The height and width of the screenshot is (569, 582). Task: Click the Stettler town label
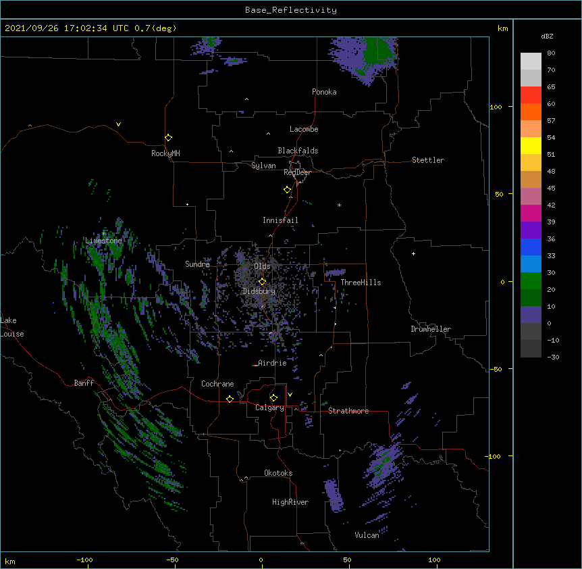(x=428, y=160)
